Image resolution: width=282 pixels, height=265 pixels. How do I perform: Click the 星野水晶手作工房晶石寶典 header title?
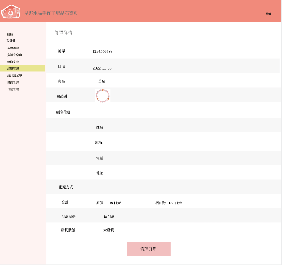pyautogui.click(x=51, y=13)
